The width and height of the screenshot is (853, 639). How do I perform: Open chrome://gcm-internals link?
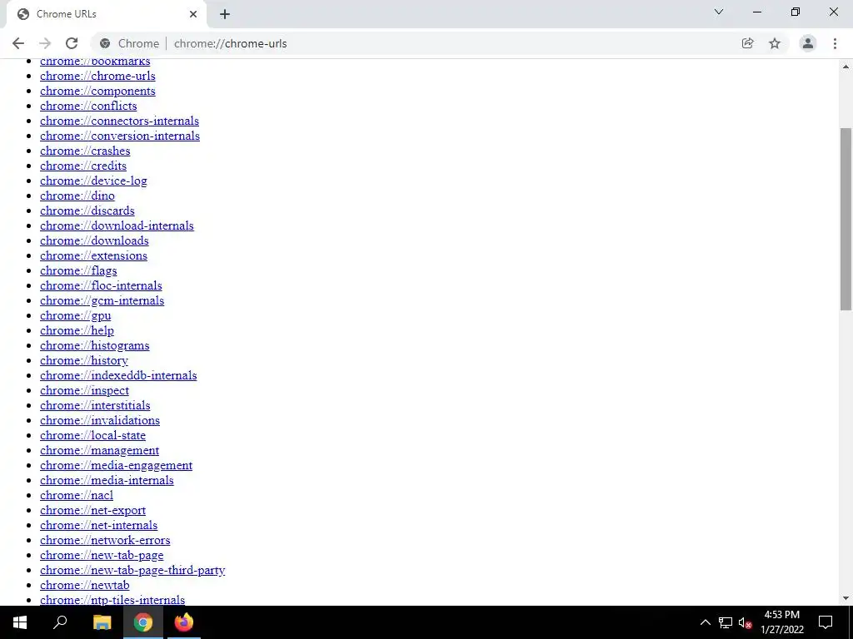102,300
